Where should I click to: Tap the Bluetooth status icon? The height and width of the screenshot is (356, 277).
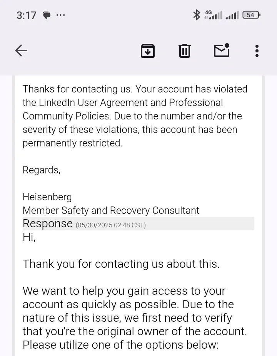[197, 15]
